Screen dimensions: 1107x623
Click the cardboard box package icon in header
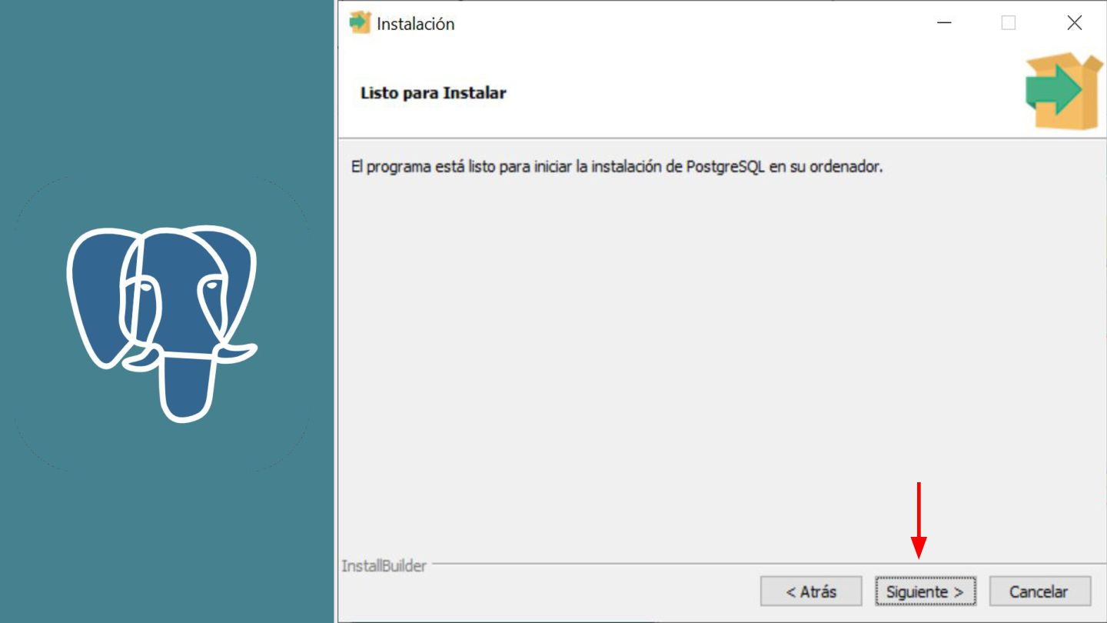(x=1065, y=92)
